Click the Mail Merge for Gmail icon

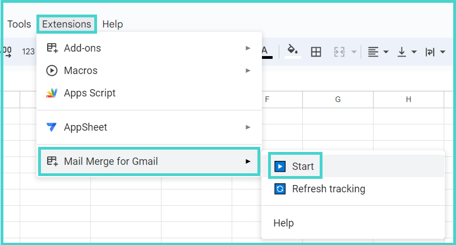click(52, 161)
